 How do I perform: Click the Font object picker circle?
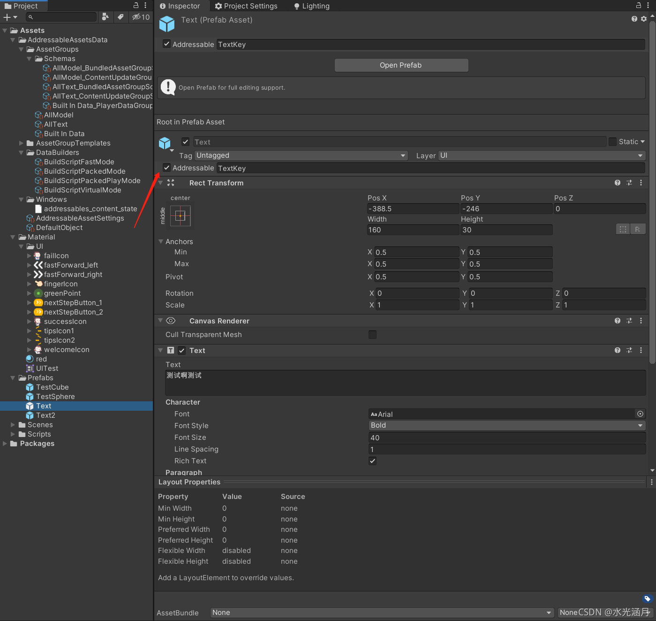coord(640,414)
